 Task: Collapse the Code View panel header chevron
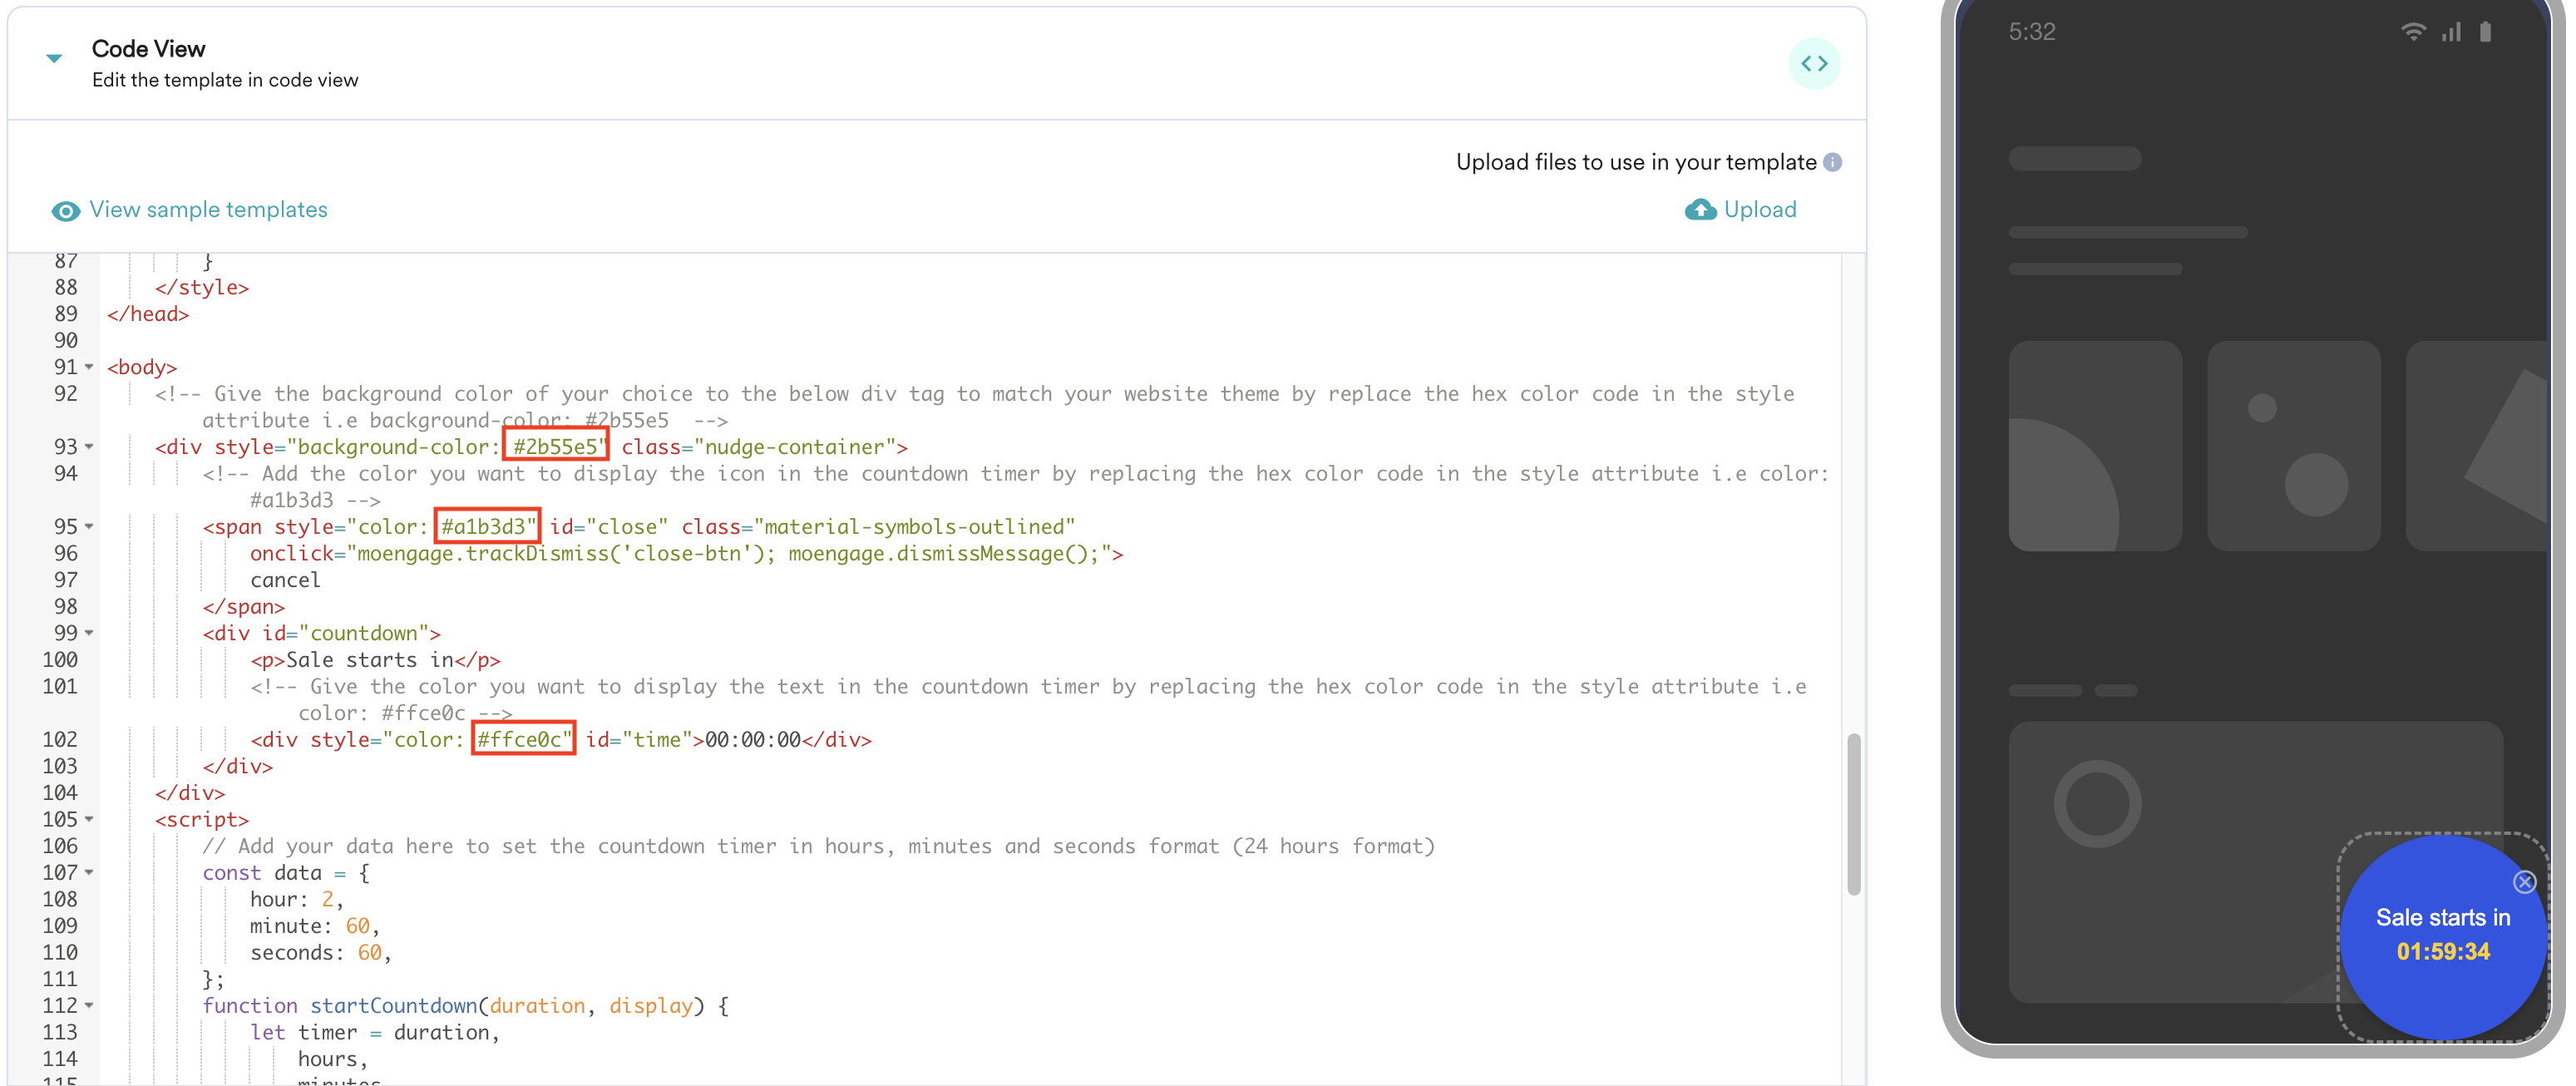point(52,57)
